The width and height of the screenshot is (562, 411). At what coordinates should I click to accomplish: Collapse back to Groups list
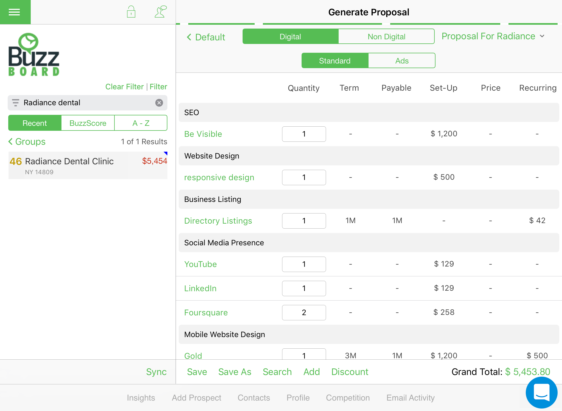tap(27, 141)
